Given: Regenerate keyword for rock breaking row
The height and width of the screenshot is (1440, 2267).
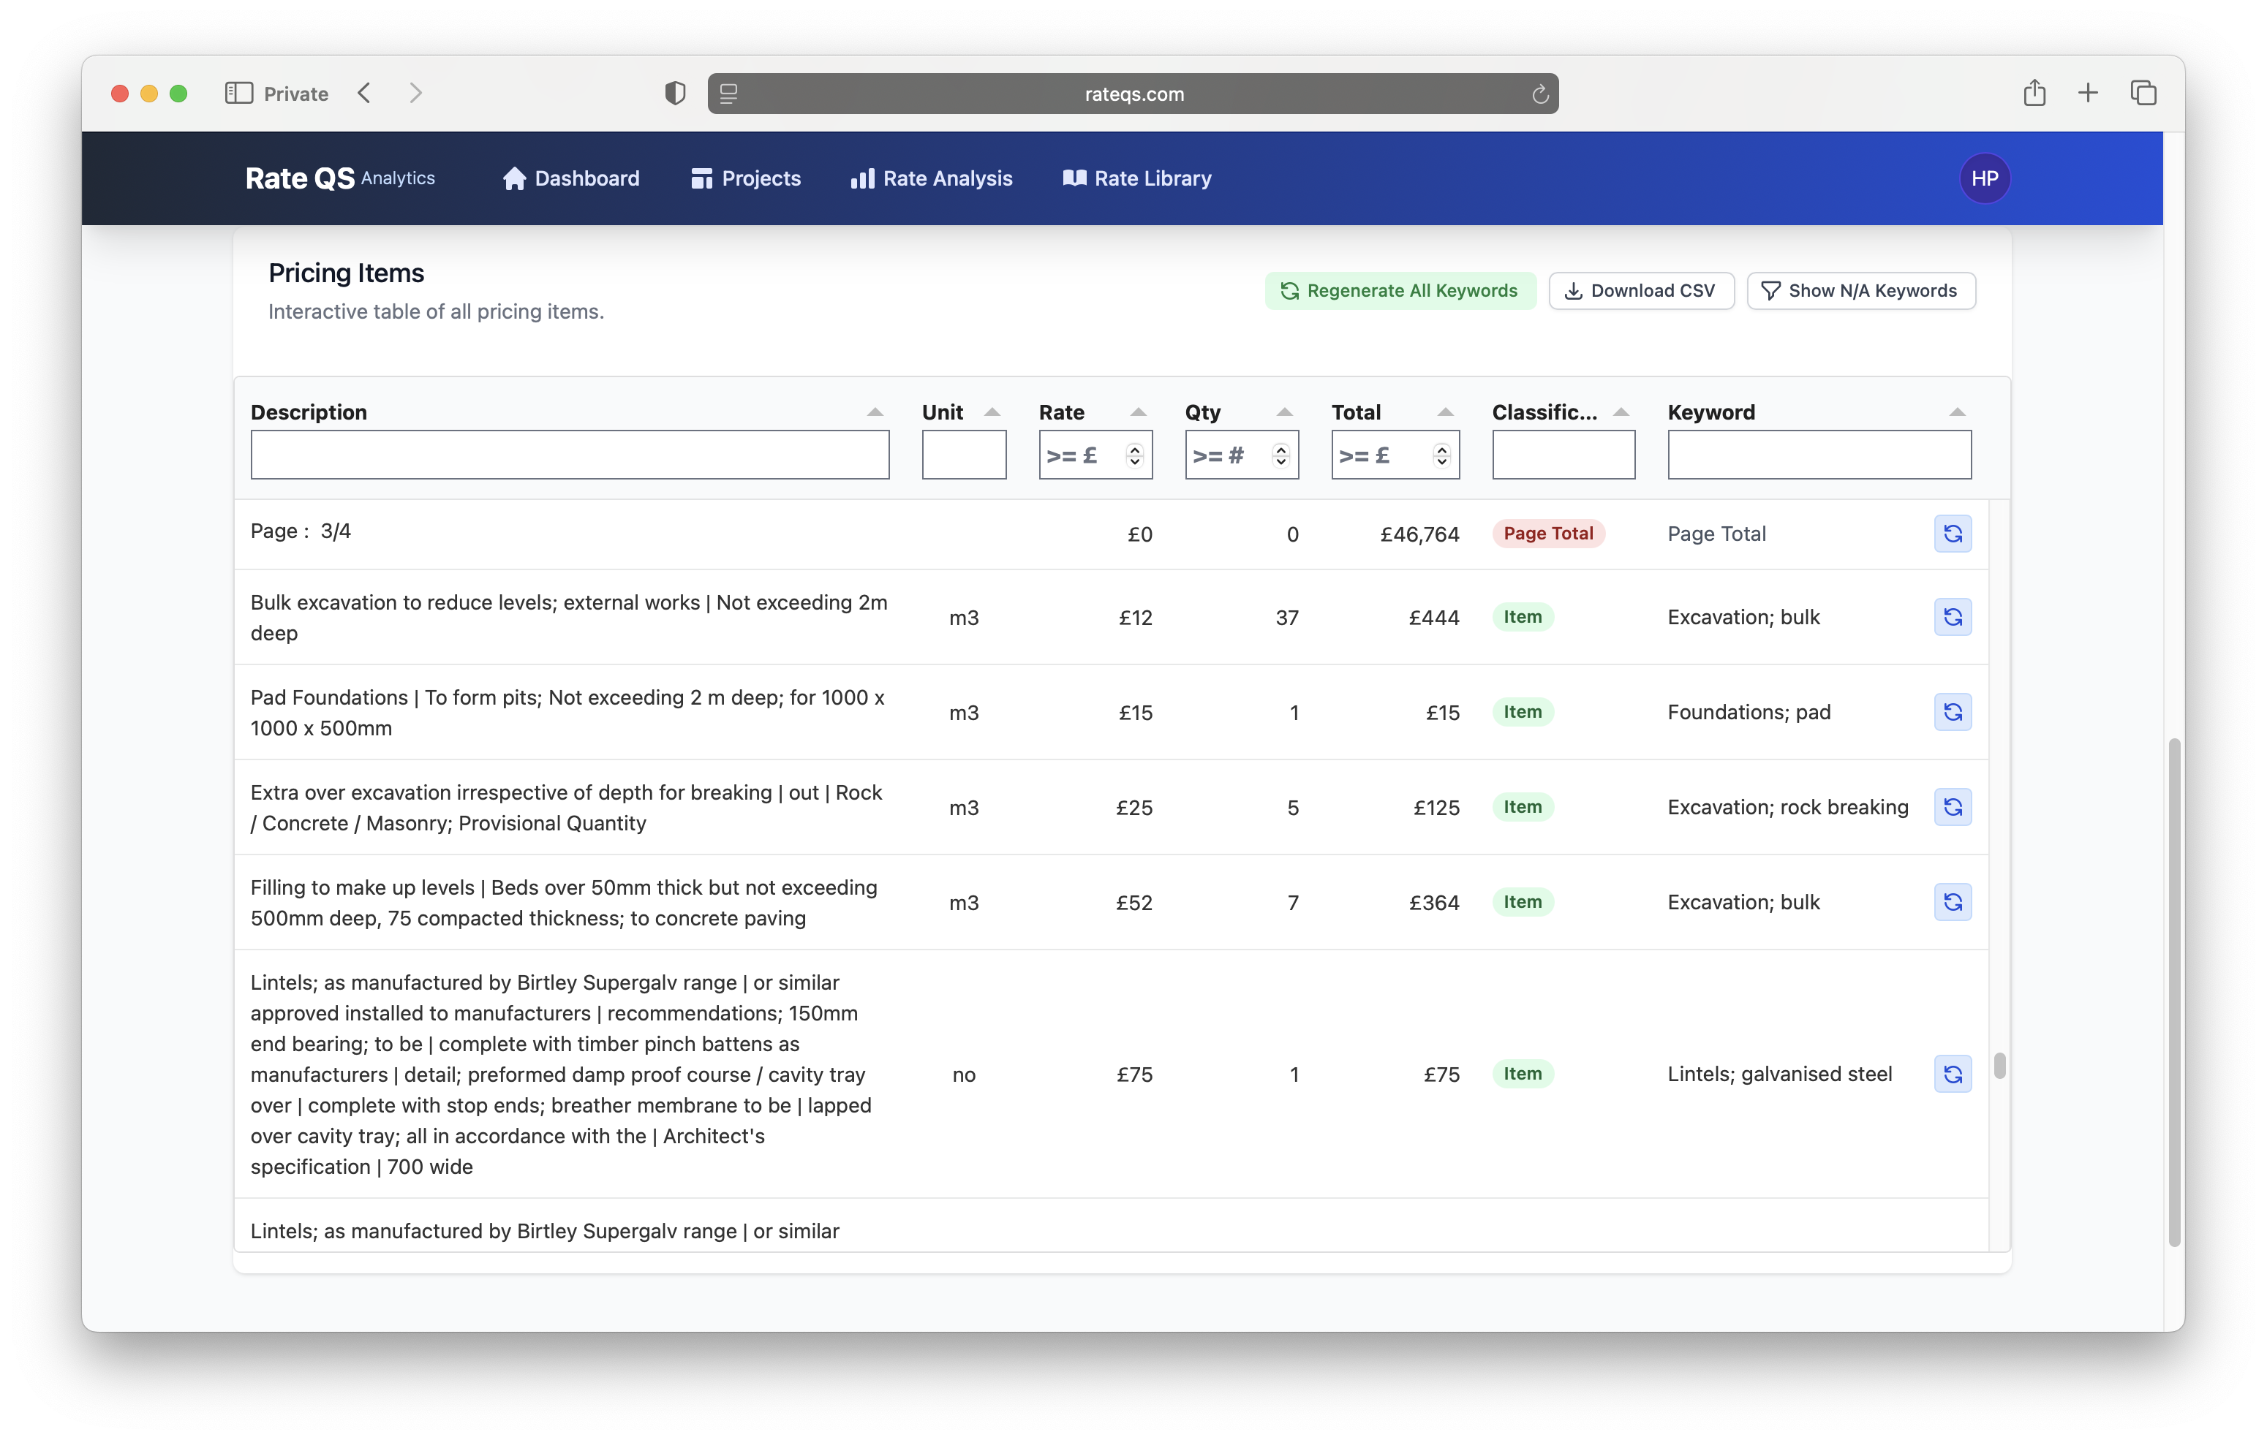Looking at the screenshot, I should pos(1953,808).
